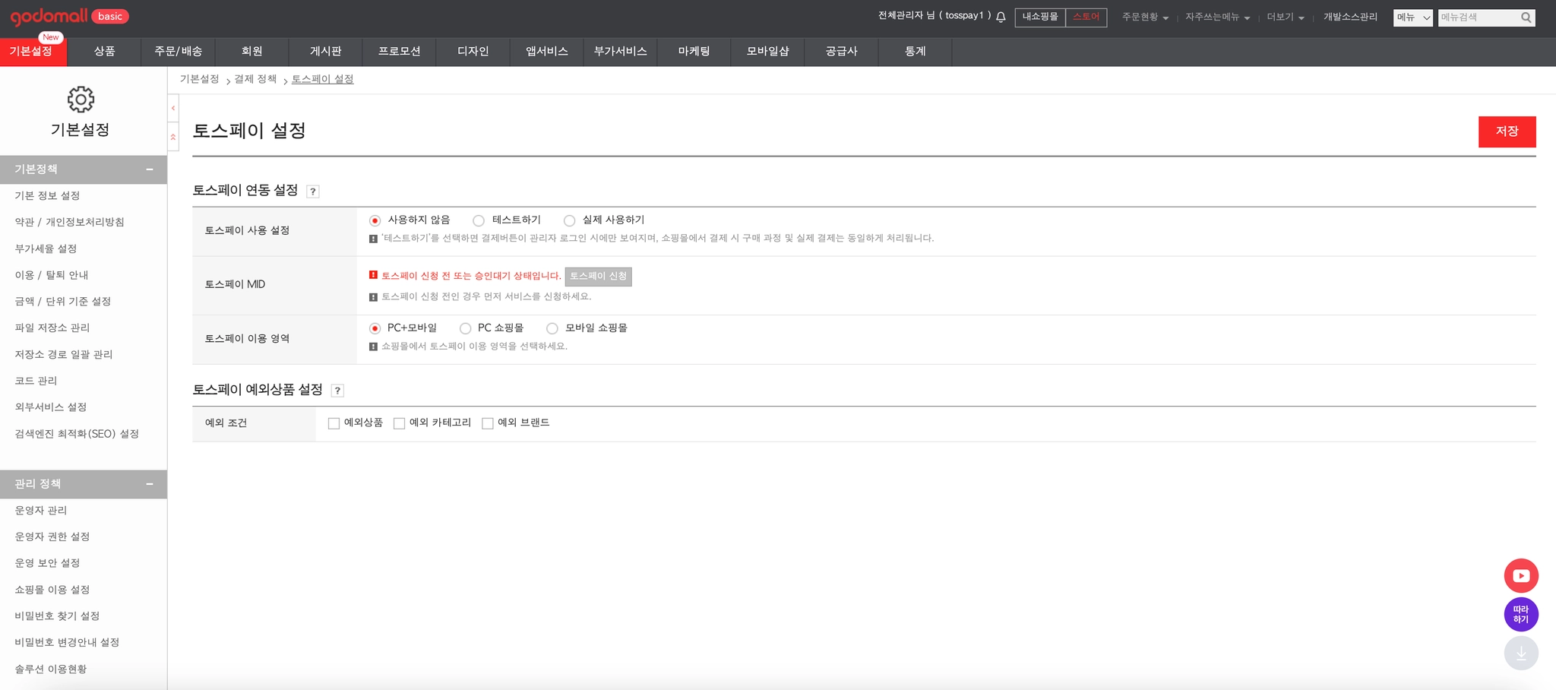
Task: Open the 주문/배송 main menu
Action: (179, 52)
